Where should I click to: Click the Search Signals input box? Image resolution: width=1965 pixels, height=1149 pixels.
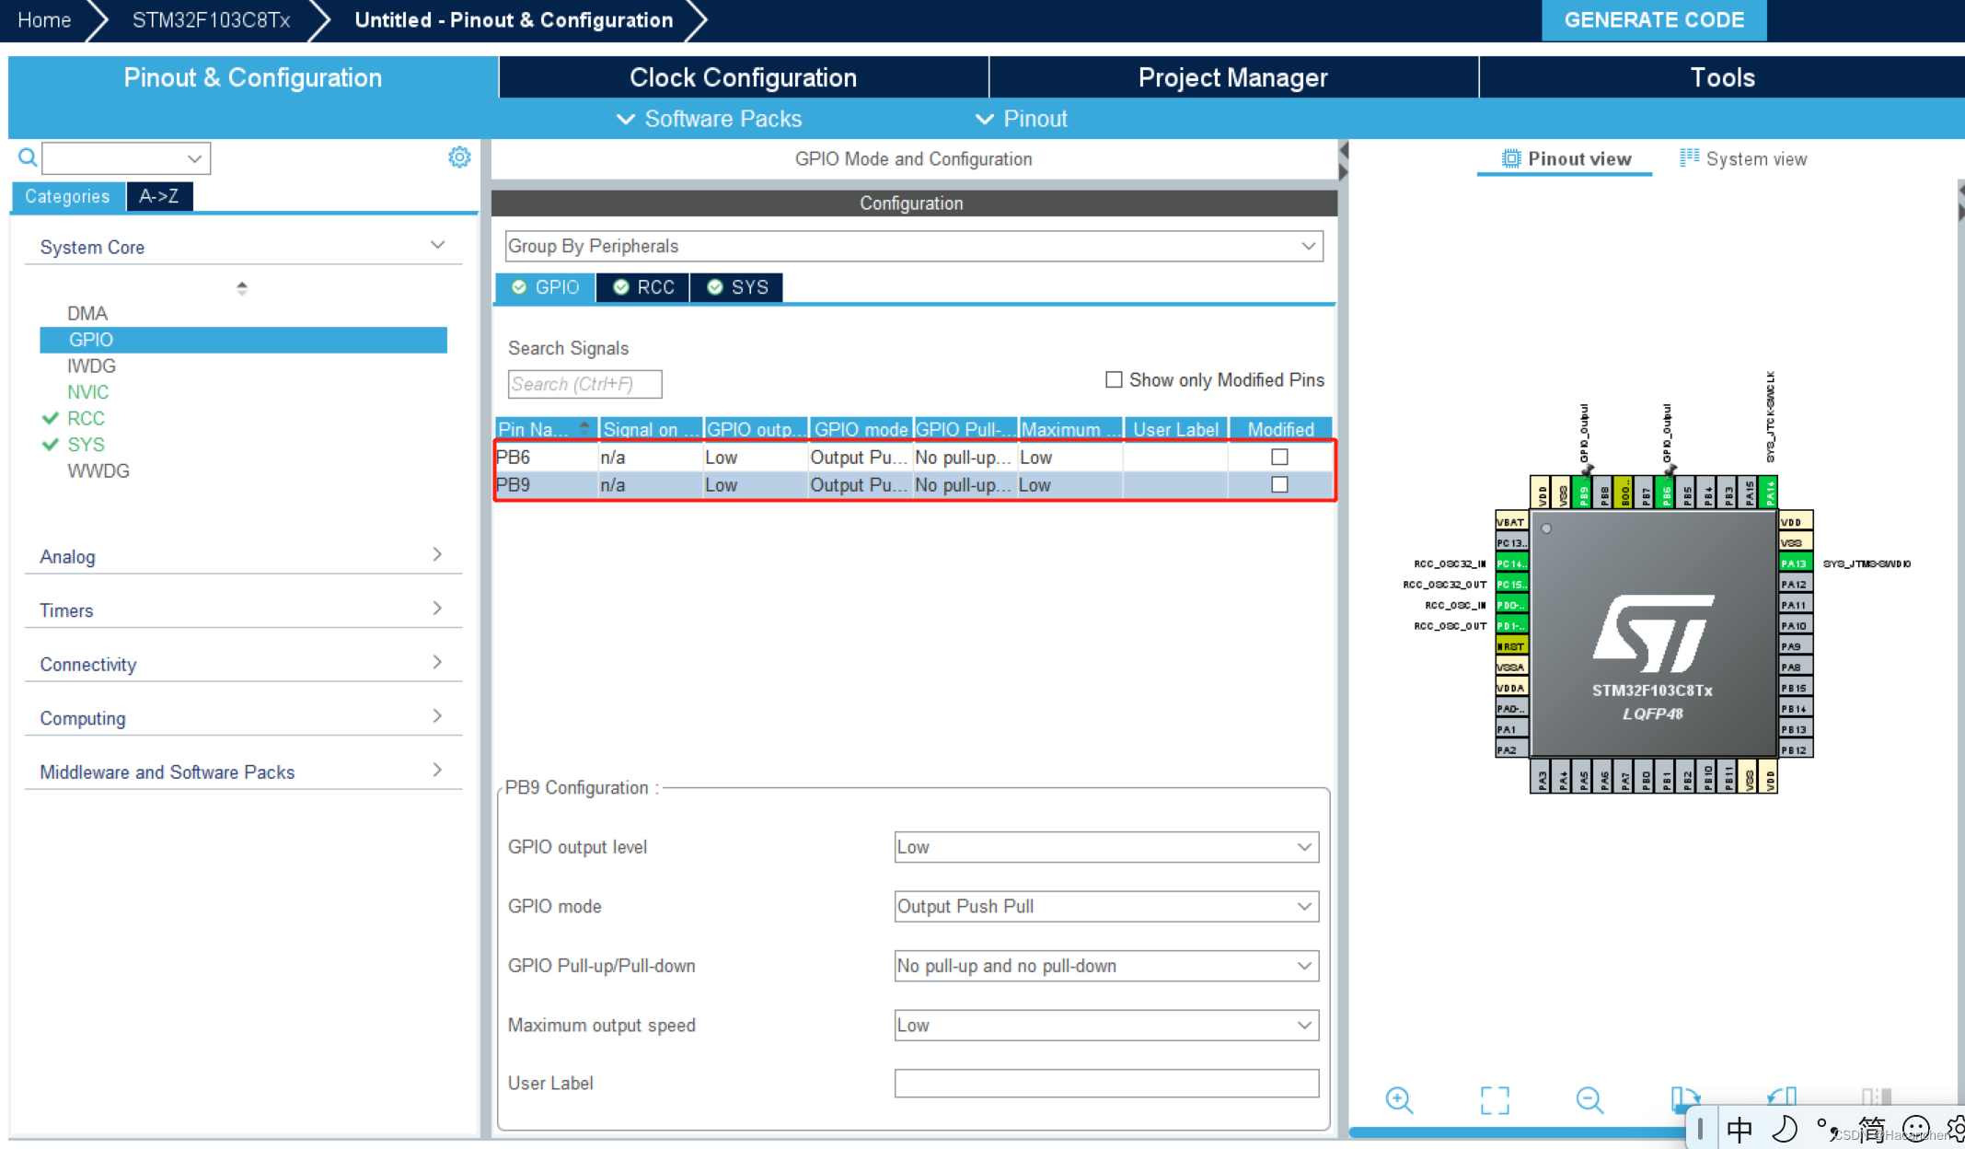584,384
